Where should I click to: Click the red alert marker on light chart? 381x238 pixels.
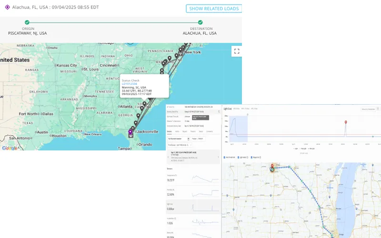pos(346,122)
